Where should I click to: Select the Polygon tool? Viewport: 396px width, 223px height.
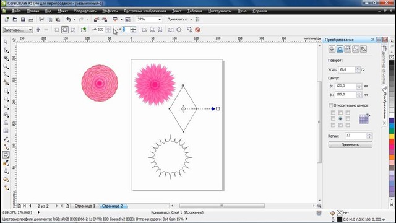[6, 107]
